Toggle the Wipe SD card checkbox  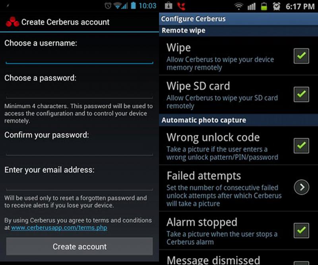tap(301, 94)
